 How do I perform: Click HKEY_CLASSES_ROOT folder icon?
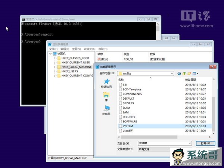coord(59,58)
